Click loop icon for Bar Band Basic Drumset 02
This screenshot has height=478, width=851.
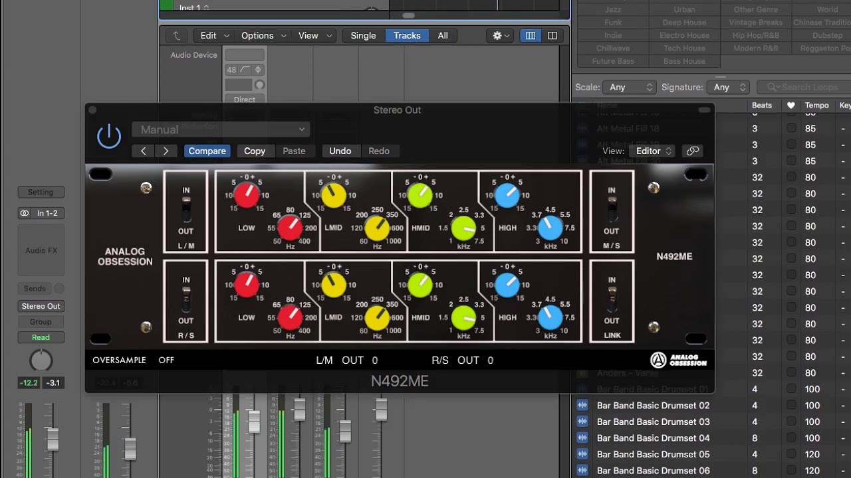[582, 406]
